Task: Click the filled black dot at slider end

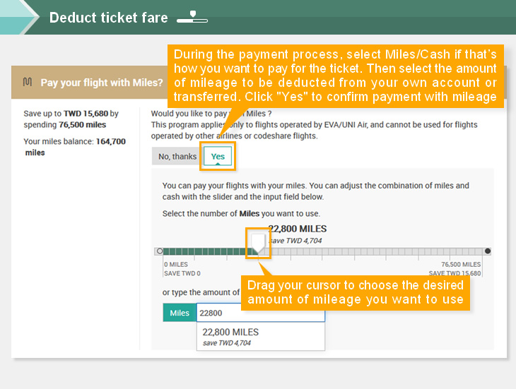Action: pos(488,251)
